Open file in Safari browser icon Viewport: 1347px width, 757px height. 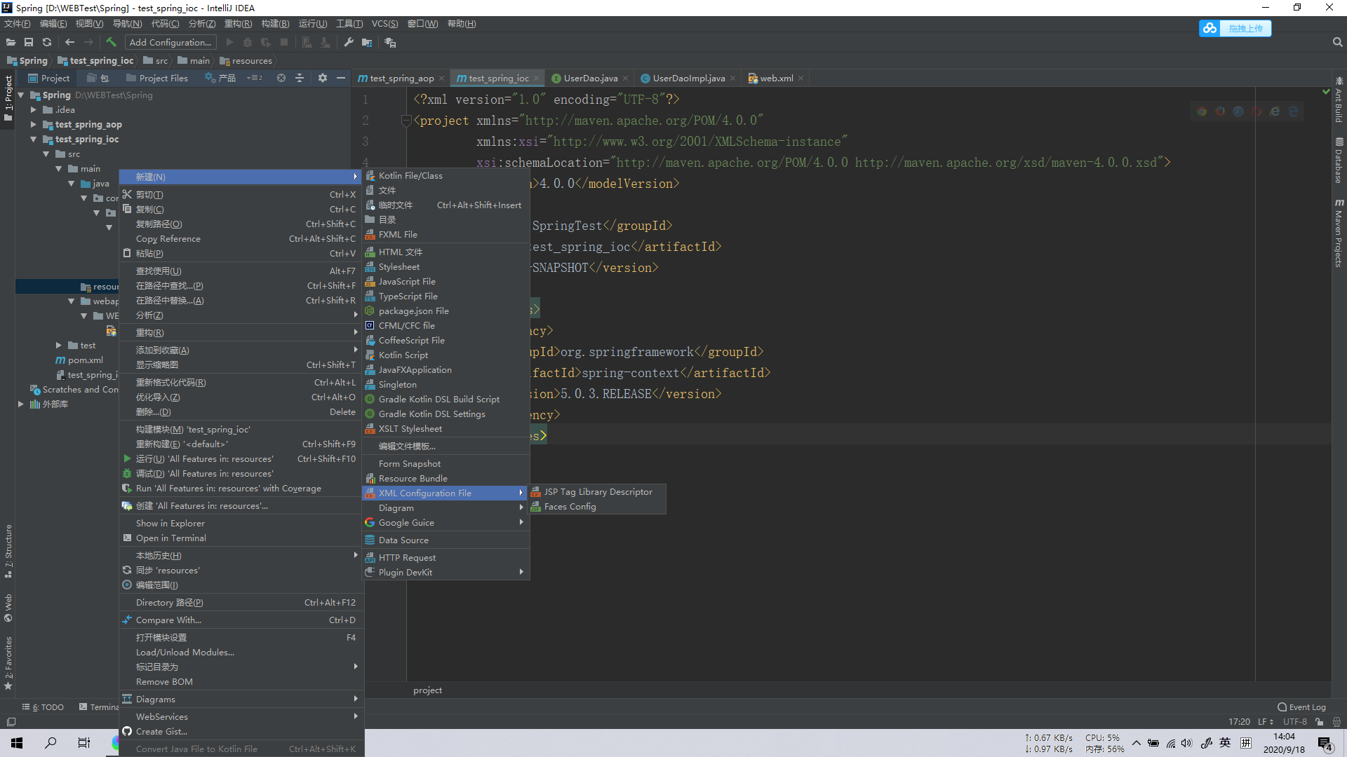1238,111
